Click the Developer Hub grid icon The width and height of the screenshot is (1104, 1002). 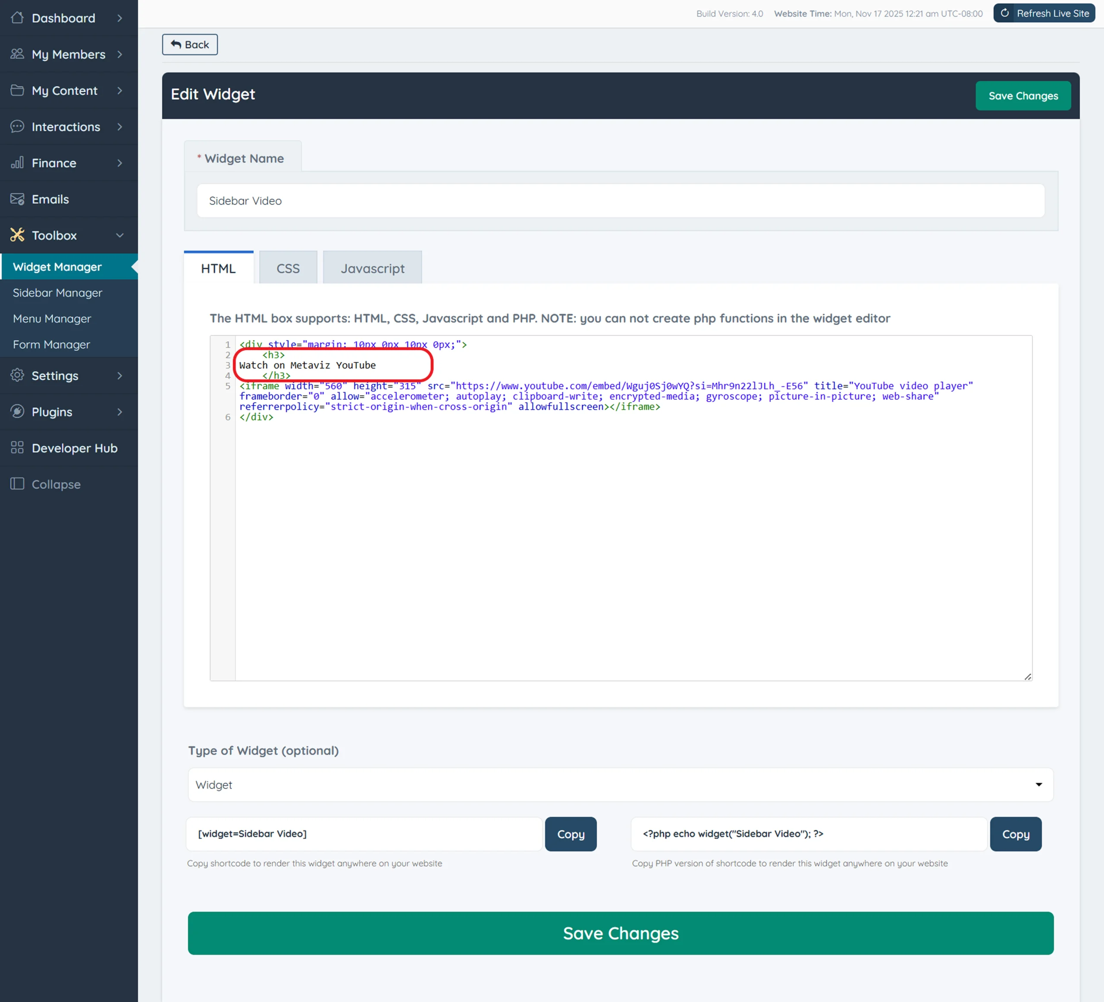(17, 448)
